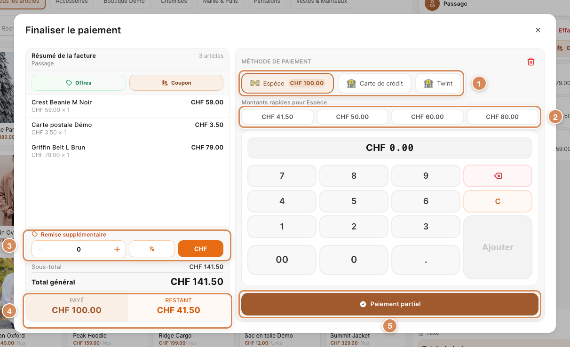Switch discount type to percent

pyautogui.click(x=152, y=249)
